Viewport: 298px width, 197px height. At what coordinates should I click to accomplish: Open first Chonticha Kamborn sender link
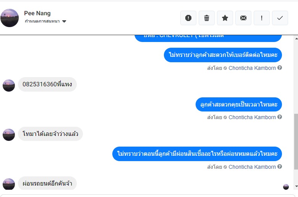tap(252, 68)
